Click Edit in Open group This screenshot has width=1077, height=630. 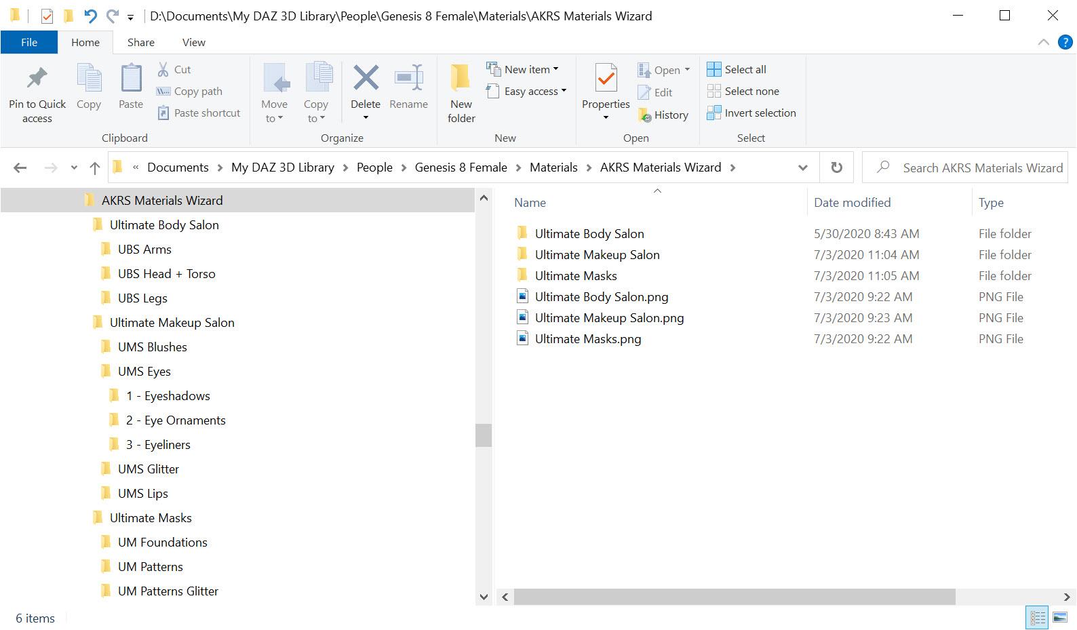pyautogui.click(x=655, y=92)
